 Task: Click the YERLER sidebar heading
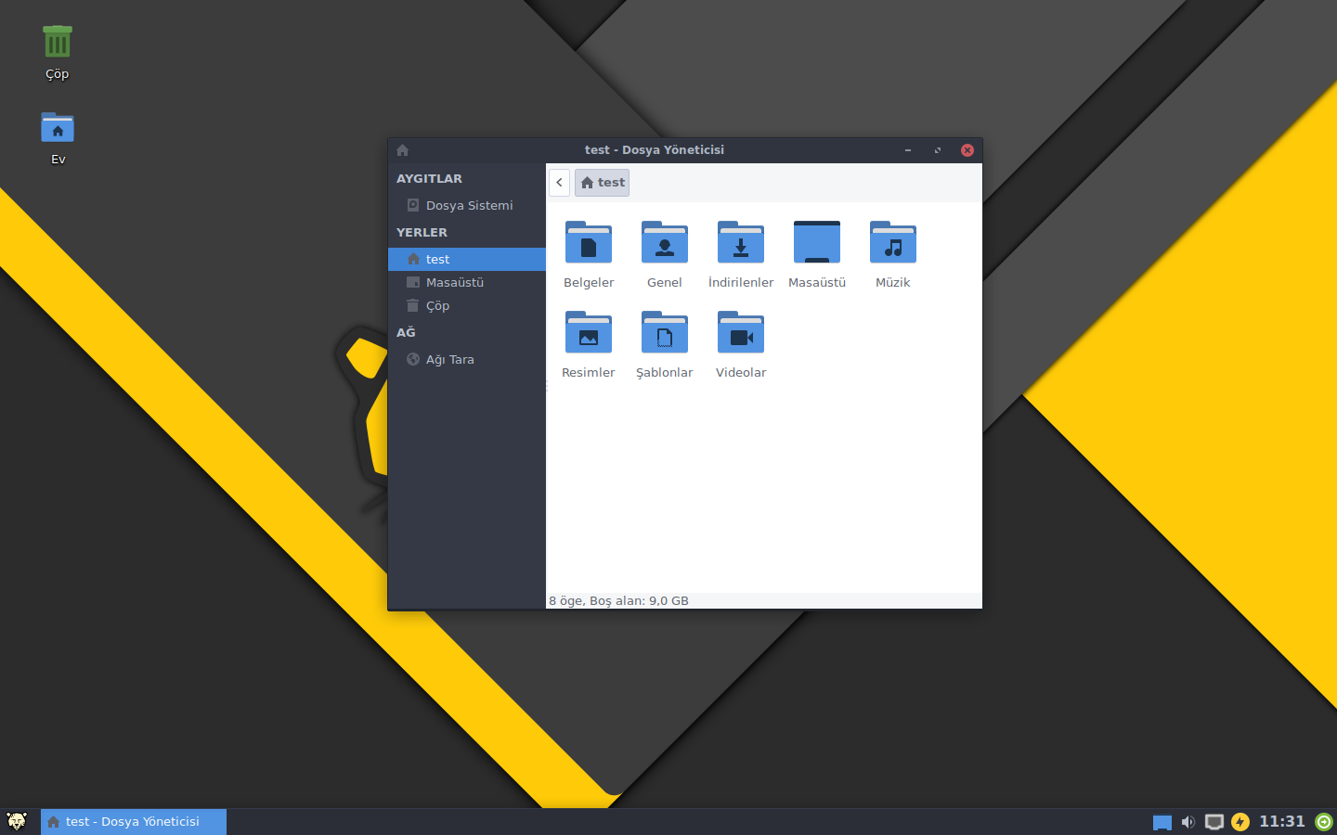click(x=422, y=232)
